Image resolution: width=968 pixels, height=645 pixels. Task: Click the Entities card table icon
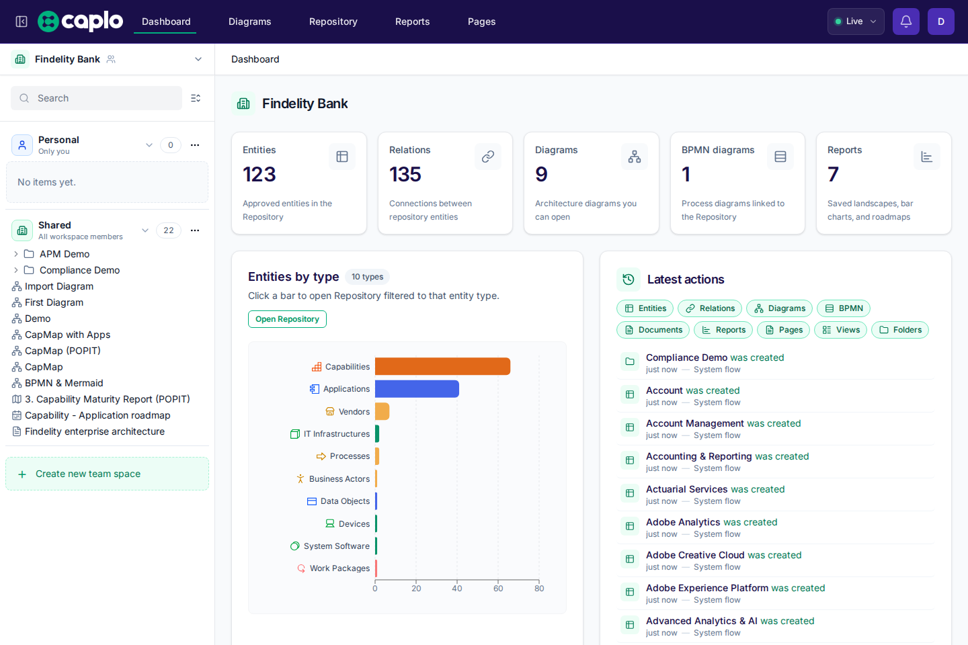[342, 157]
